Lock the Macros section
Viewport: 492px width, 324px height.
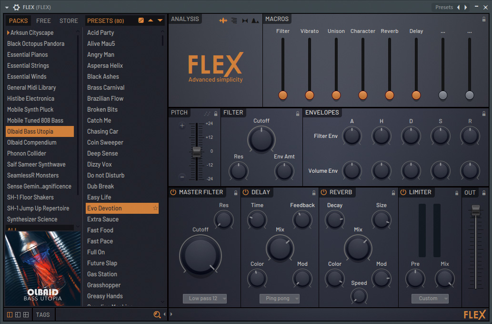pyautogui.click(x=484, y=20)
